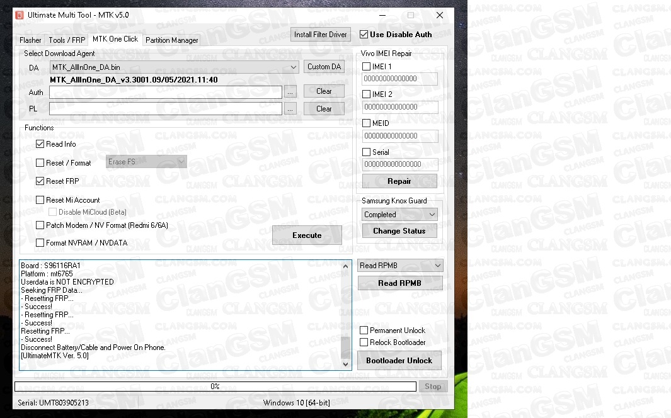Enable the Permanent Unlock checkbox

[364, 330]
